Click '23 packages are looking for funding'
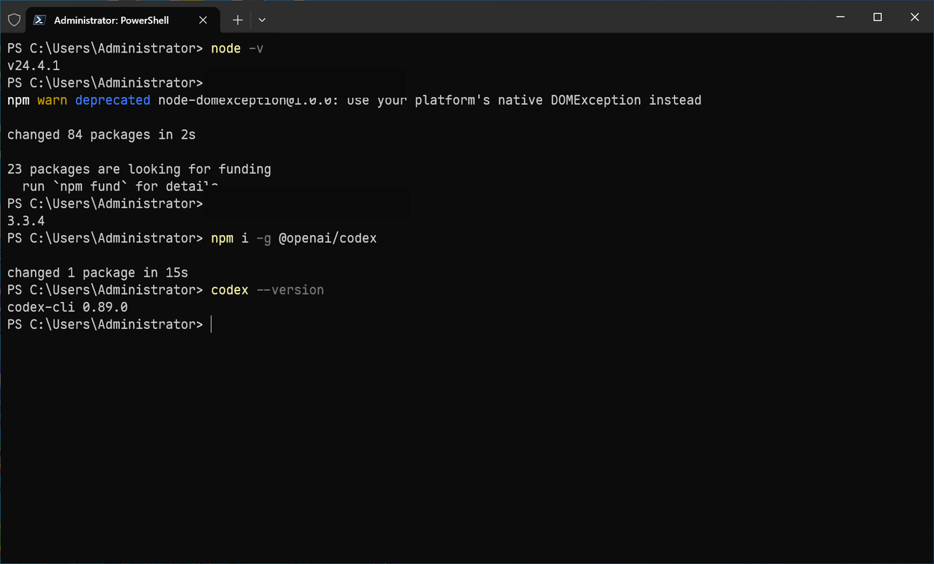The image size is (934, 564). pyautogui.click(x=139, y=169)
